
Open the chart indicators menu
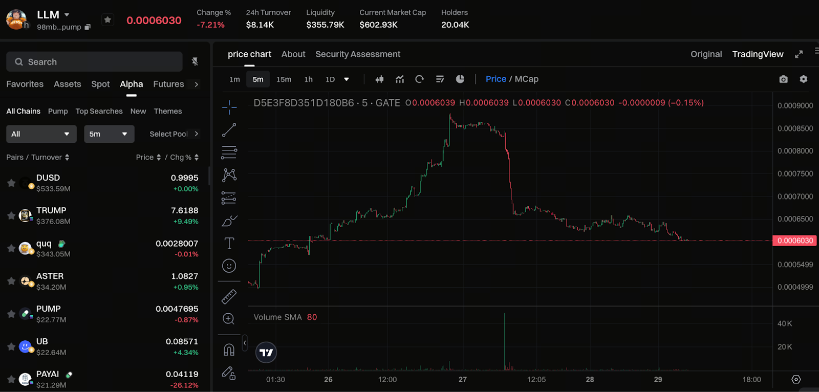point(400,79)
